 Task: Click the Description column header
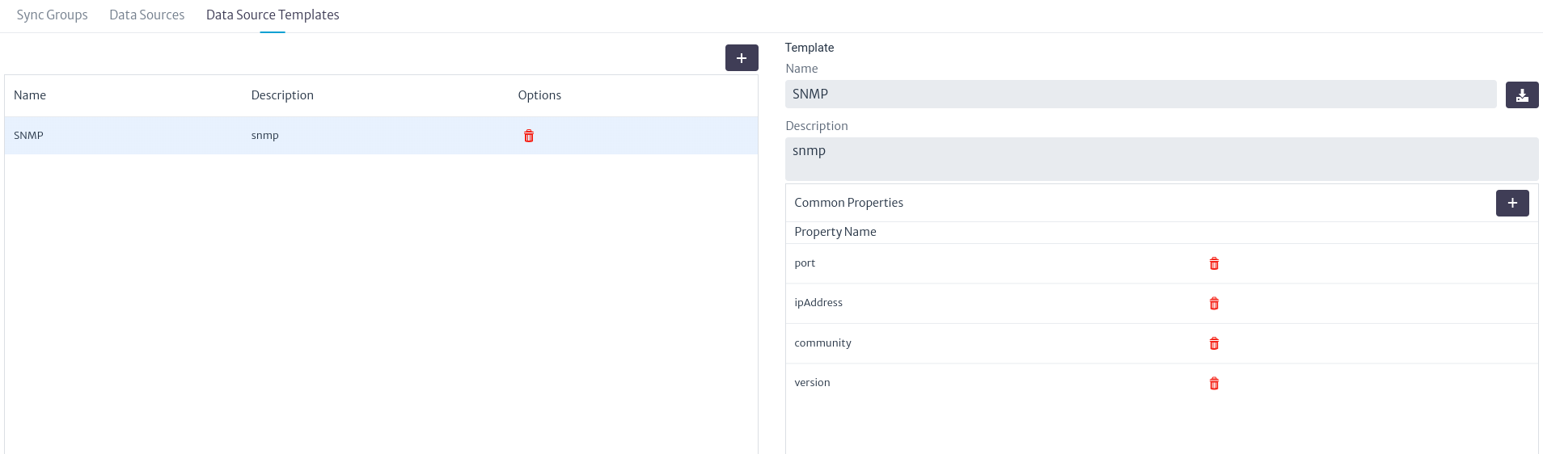(282, 95)
